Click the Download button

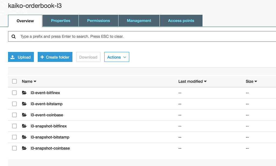pos(88,57)
